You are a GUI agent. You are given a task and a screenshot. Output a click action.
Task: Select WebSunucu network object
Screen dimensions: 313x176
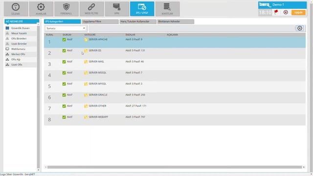click(x=21, y=49)
